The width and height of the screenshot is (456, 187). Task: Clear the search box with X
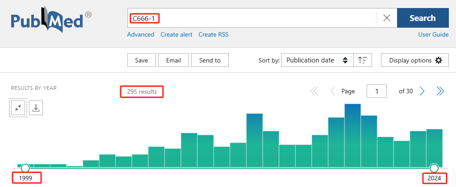pos(387,18)
